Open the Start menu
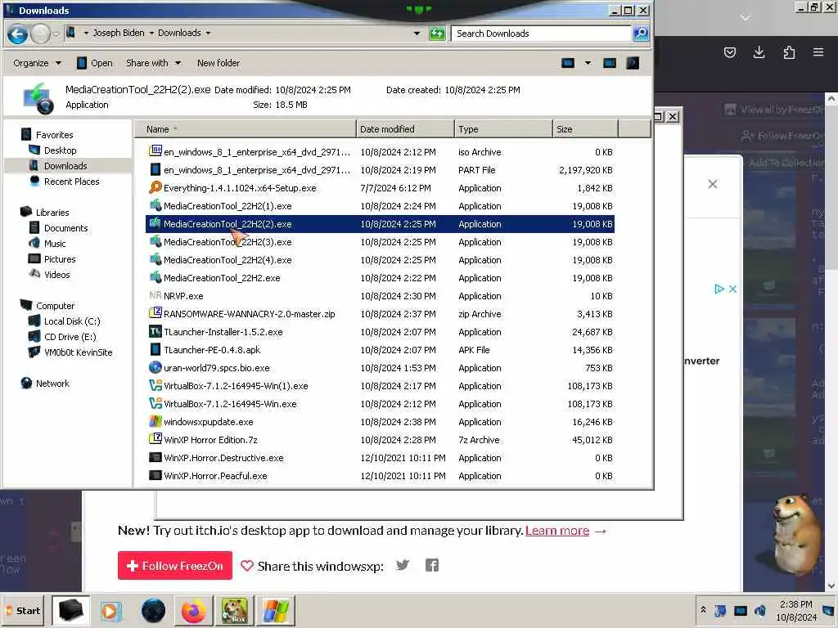This screenshot has height=628, width=838. 24,610
